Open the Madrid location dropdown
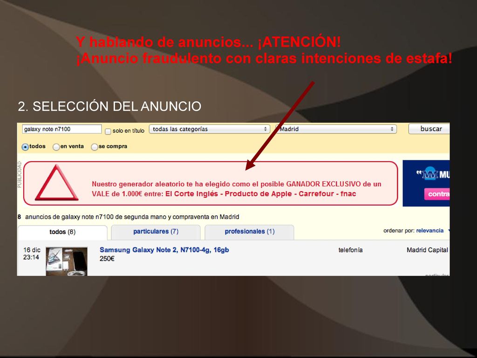 [336, 129]
